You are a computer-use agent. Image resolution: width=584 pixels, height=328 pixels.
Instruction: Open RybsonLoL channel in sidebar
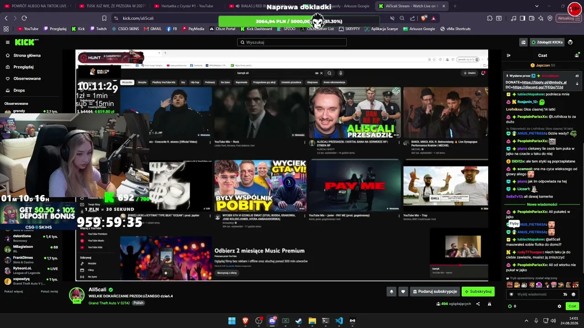pyautogui.click(x=31, y=271)
